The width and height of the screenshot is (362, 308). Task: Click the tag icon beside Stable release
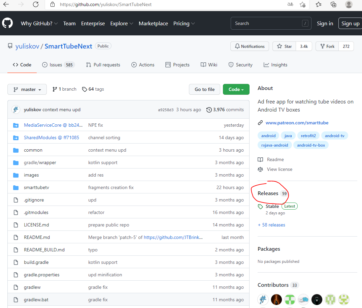pos(260,207)
